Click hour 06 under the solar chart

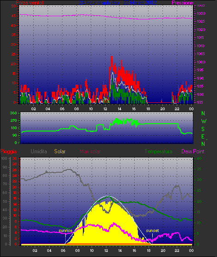tap(63, 251)
